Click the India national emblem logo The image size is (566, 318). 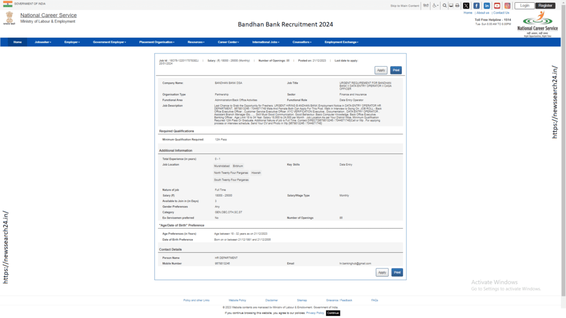tap(9, 18)
